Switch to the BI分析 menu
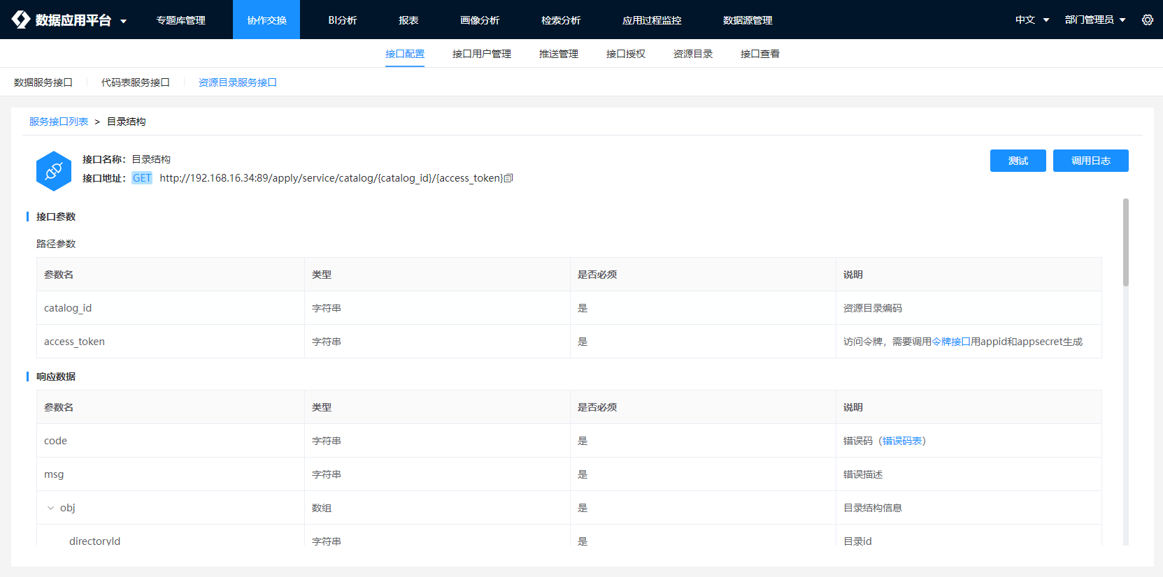The height and width of the screenshot is (577, 1163). tap(343, 20)
